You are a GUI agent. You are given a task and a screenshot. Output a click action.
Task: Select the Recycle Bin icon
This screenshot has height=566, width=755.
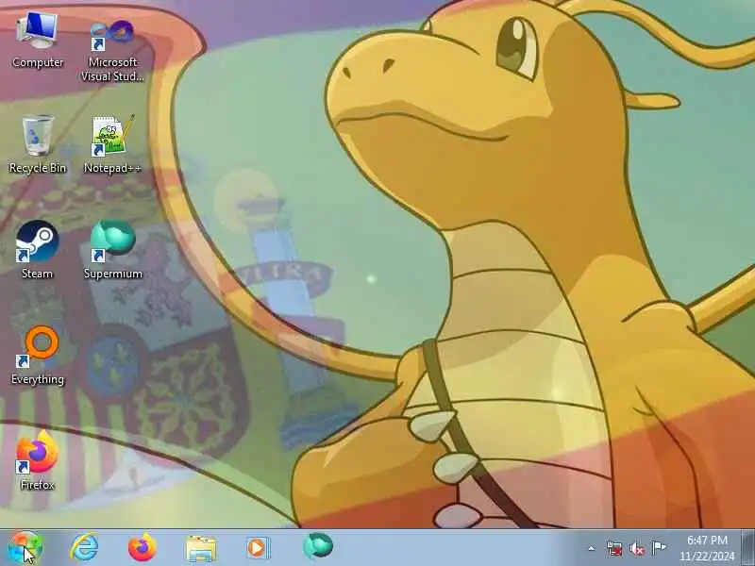pyautogui.click(x=38, y=144)
